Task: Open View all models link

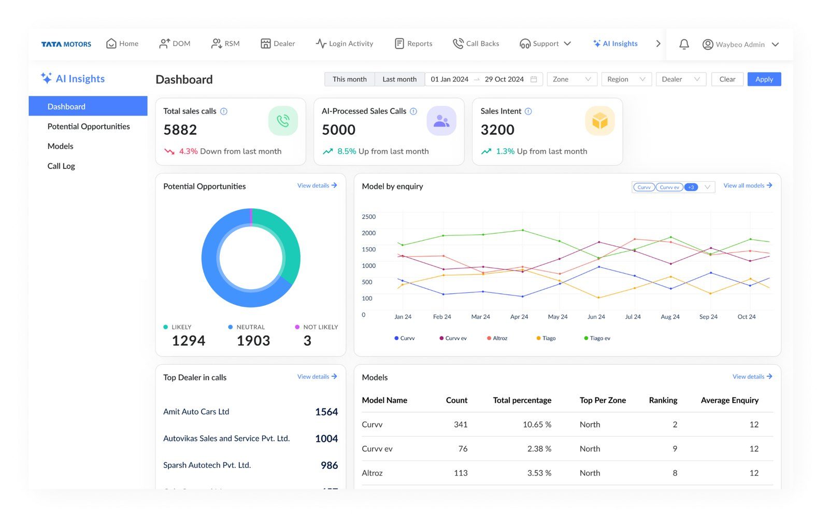Action: coord(747,186)
